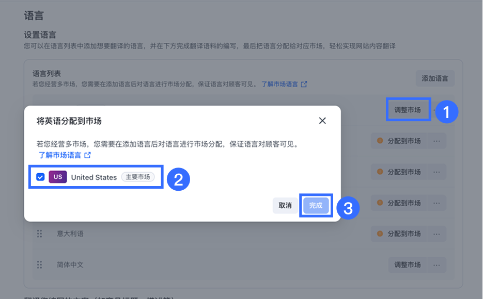The width and height of the screenshot is (483, 299).
Task: Click 添加语言 button in language list
Action: coord(434,78)
